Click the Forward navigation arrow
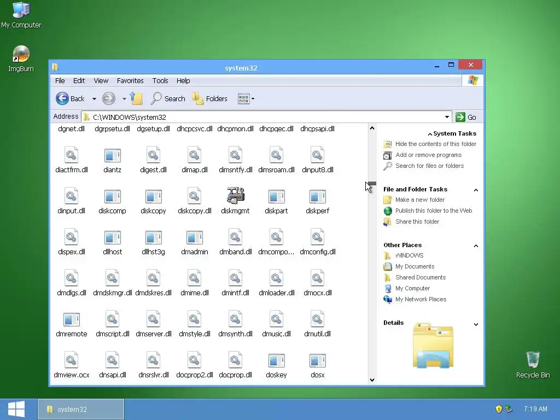This screenshot has height=420, width=560. pyautogui.click(x=109, y=98)
